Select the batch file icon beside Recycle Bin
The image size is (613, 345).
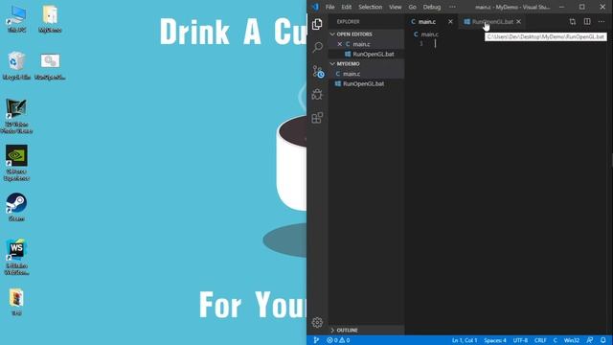pyautogui.click(x=50, y=66)
